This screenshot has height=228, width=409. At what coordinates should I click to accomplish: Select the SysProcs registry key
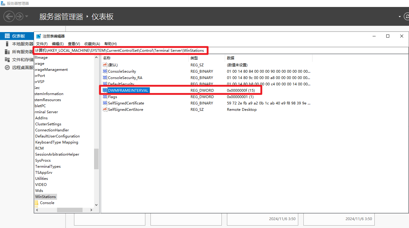pos(43,160)
